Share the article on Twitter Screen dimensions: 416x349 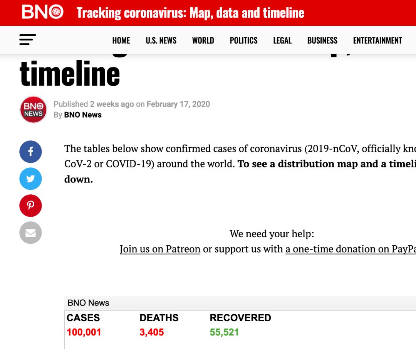pyautogui.click(x=30, y=179)
